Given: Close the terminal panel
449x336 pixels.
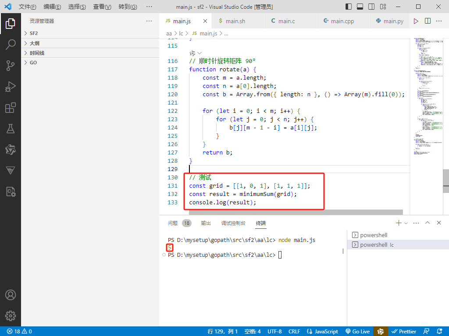Looking at the screenshot, I should 438,223.
